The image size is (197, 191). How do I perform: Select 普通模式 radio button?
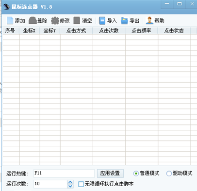(136, 174)
